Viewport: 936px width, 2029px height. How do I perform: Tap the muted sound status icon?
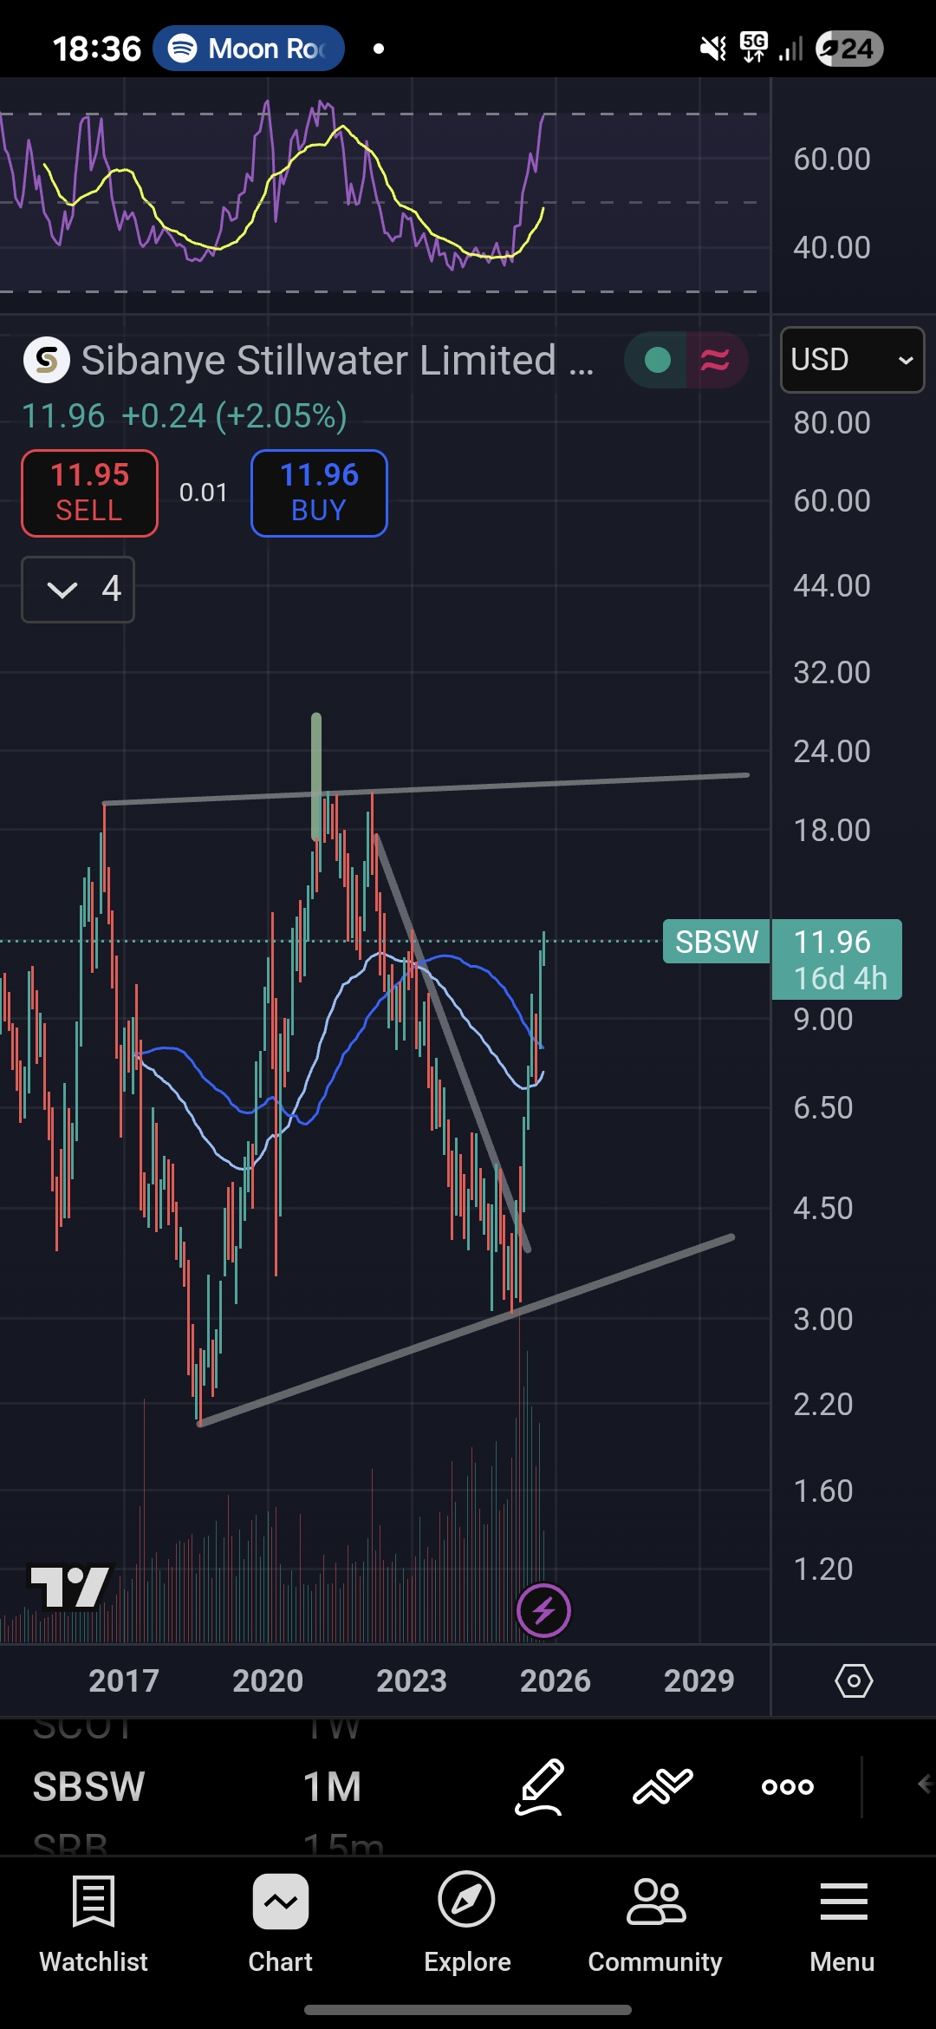coord(713,49)
